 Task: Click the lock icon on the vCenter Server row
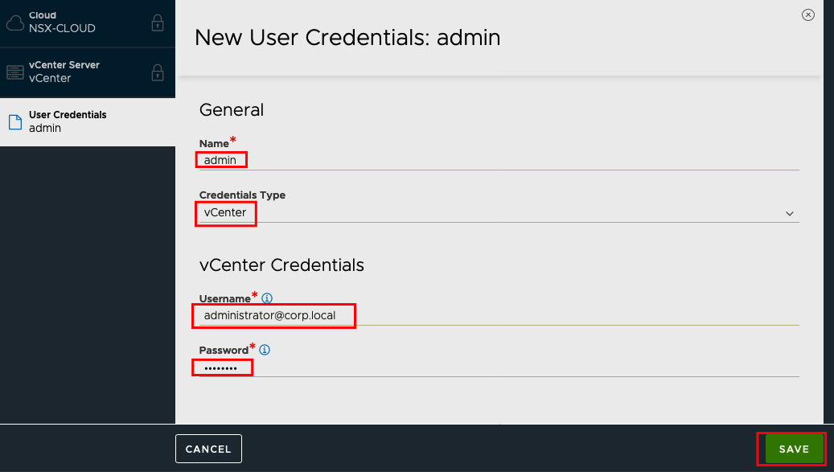click(x=158, y=72)
